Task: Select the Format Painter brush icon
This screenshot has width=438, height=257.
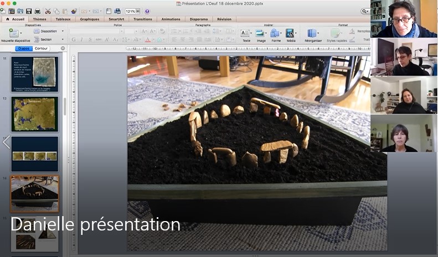Action: (74, 11)
